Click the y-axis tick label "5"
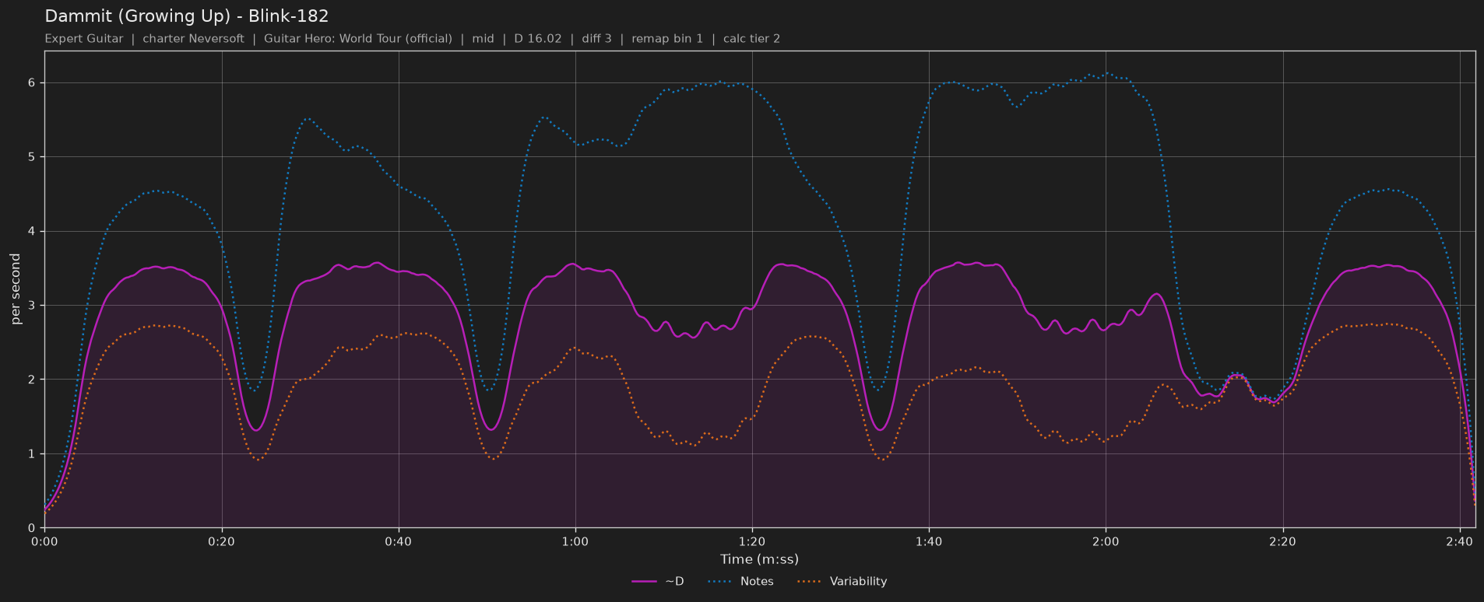The height and width of the screenshot is (602, 1484). pos(32,157)
